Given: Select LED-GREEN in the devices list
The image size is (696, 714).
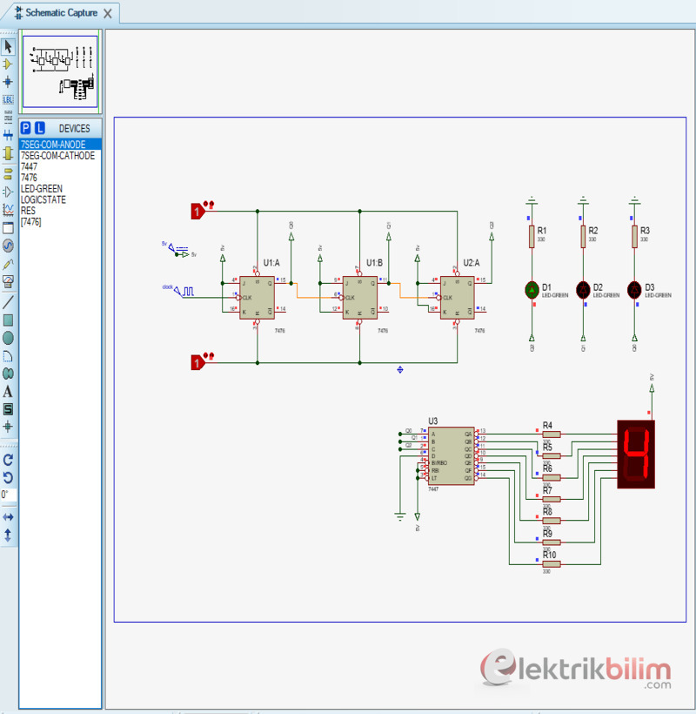Looking at the screenshot, I should [42, 189].
